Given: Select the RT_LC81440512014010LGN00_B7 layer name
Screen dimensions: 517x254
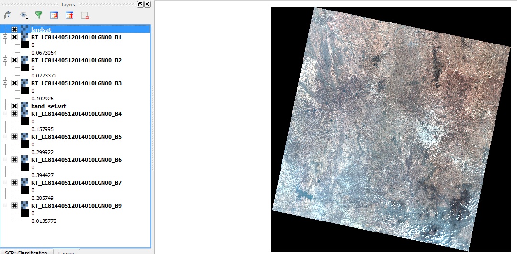Looking at the screenshot, I should pyautogui.click(x=76, y=183).
